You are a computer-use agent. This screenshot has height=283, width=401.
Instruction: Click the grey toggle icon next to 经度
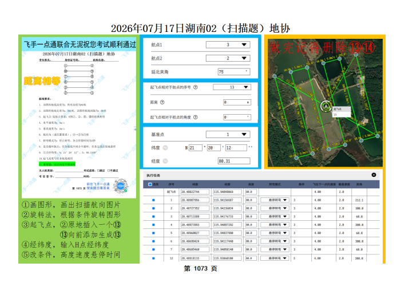(x=165, y=161)
